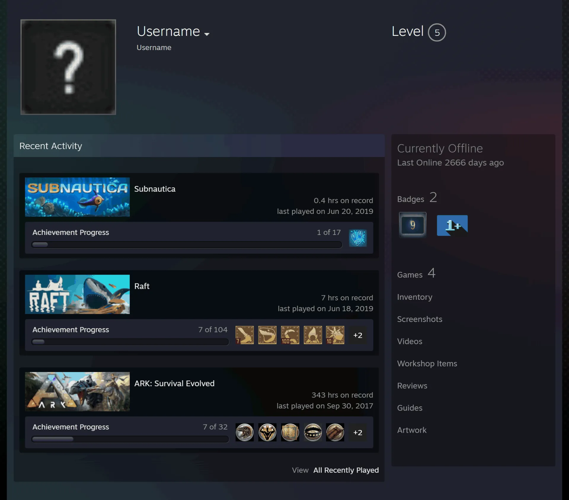The height and width of the screenshot is (500, 569).
Task: Open Subnautica's 1 of 17 achievement count
Action: coord(329,232)
